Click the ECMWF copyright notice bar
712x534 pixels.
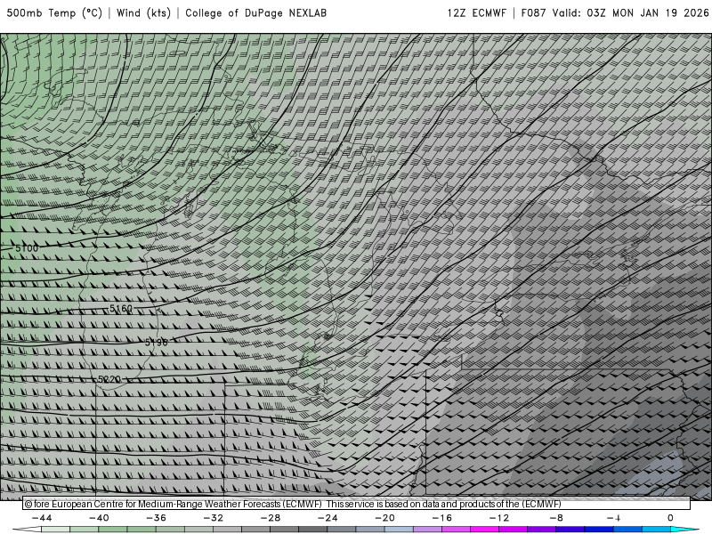coord(357,504)
